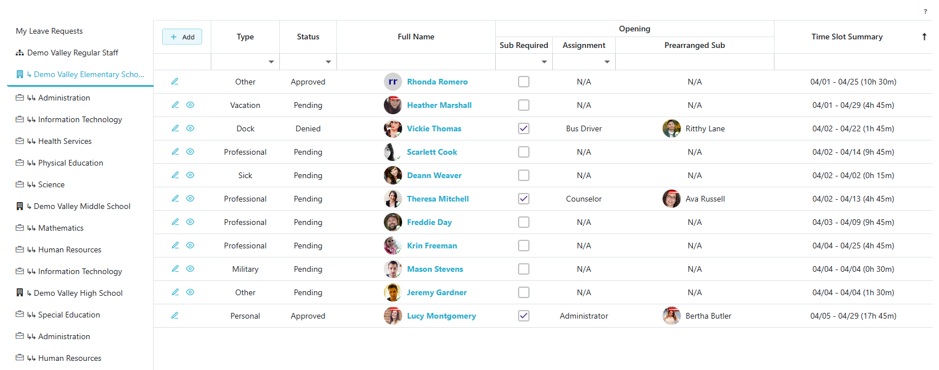This screenshot has width=939, height=370.
Task: Click the help question mark icon
Action: pos(925,11)
